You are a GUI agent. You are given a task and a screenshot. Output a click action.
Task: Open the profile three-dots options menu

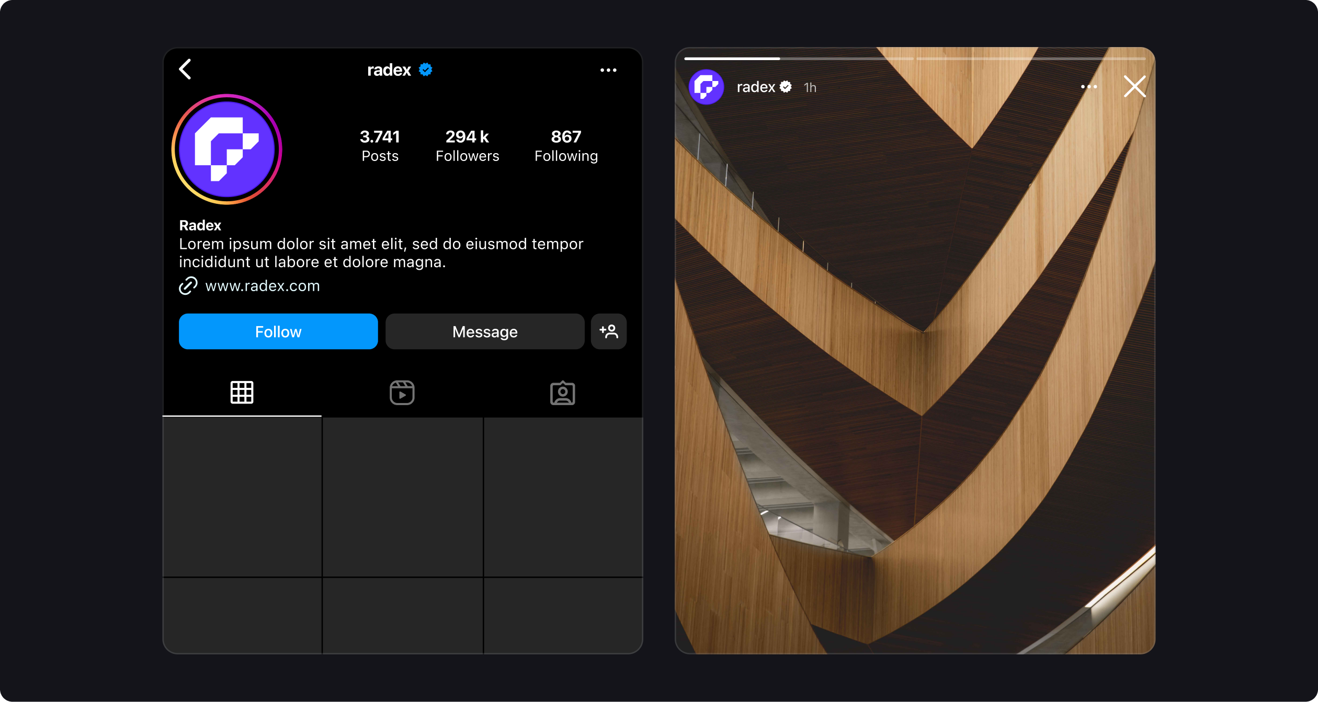point(608,70)
